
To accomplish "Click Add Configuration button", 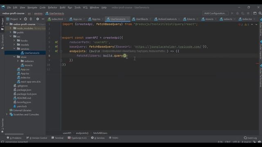I will click(x=215, y=13).
